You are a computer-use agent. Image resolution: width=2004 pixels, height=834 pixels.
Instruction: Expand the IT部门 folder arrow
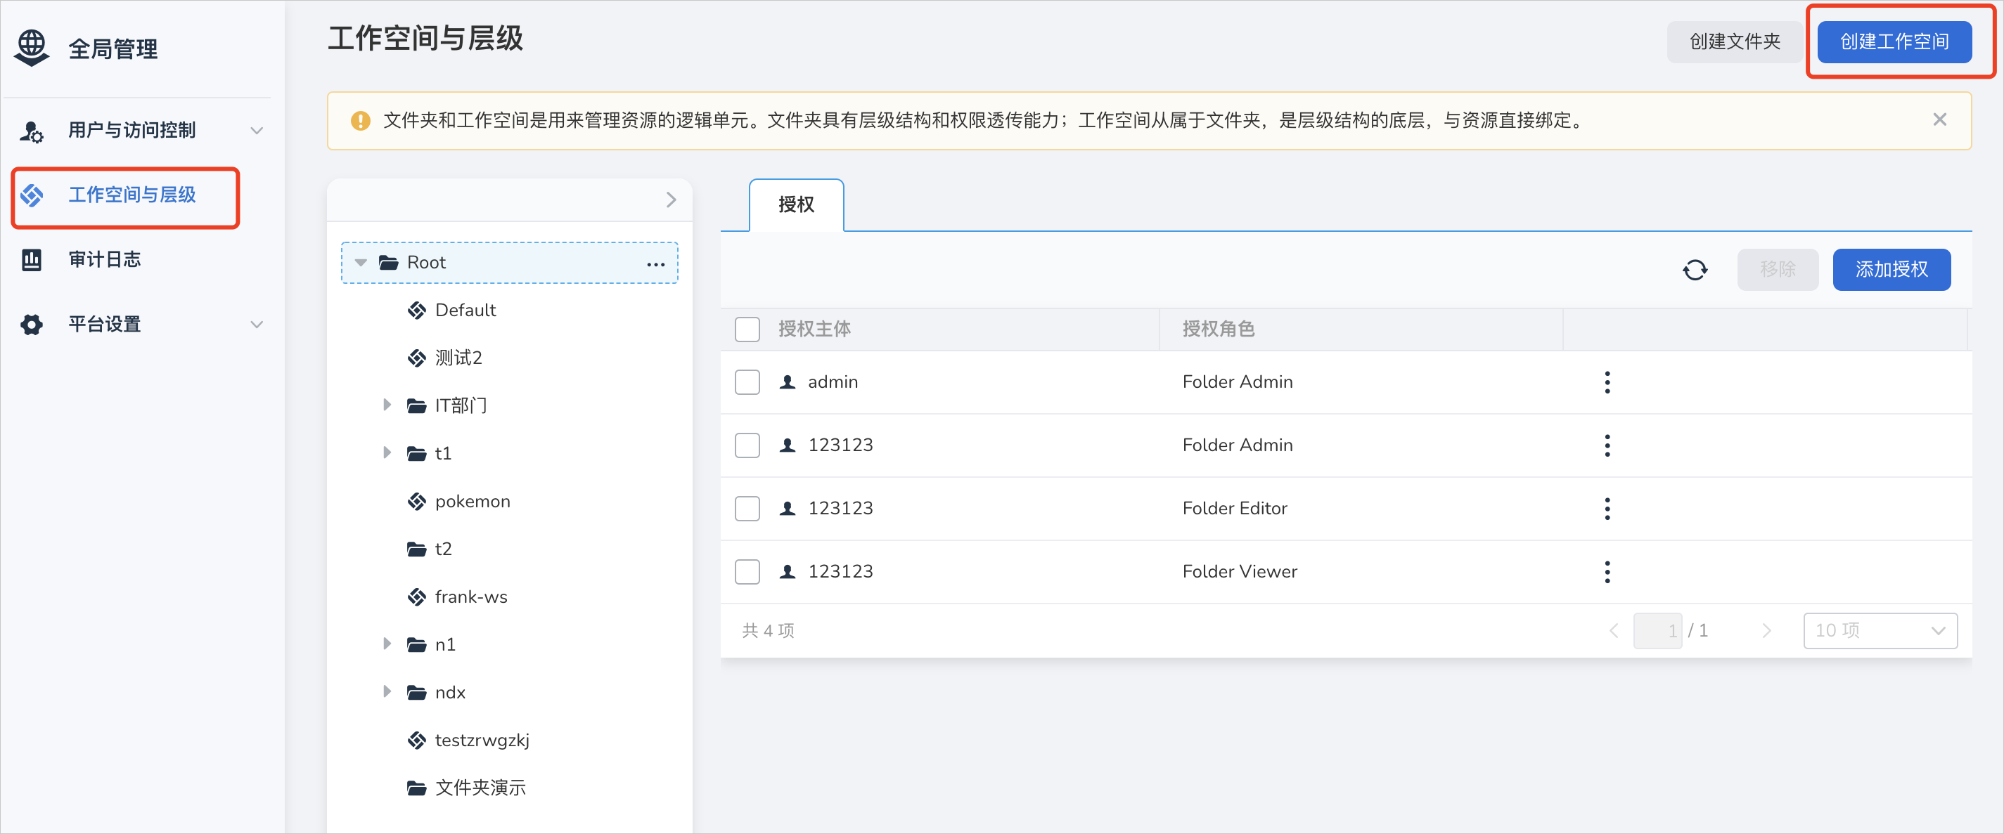[x=387, y=405]
